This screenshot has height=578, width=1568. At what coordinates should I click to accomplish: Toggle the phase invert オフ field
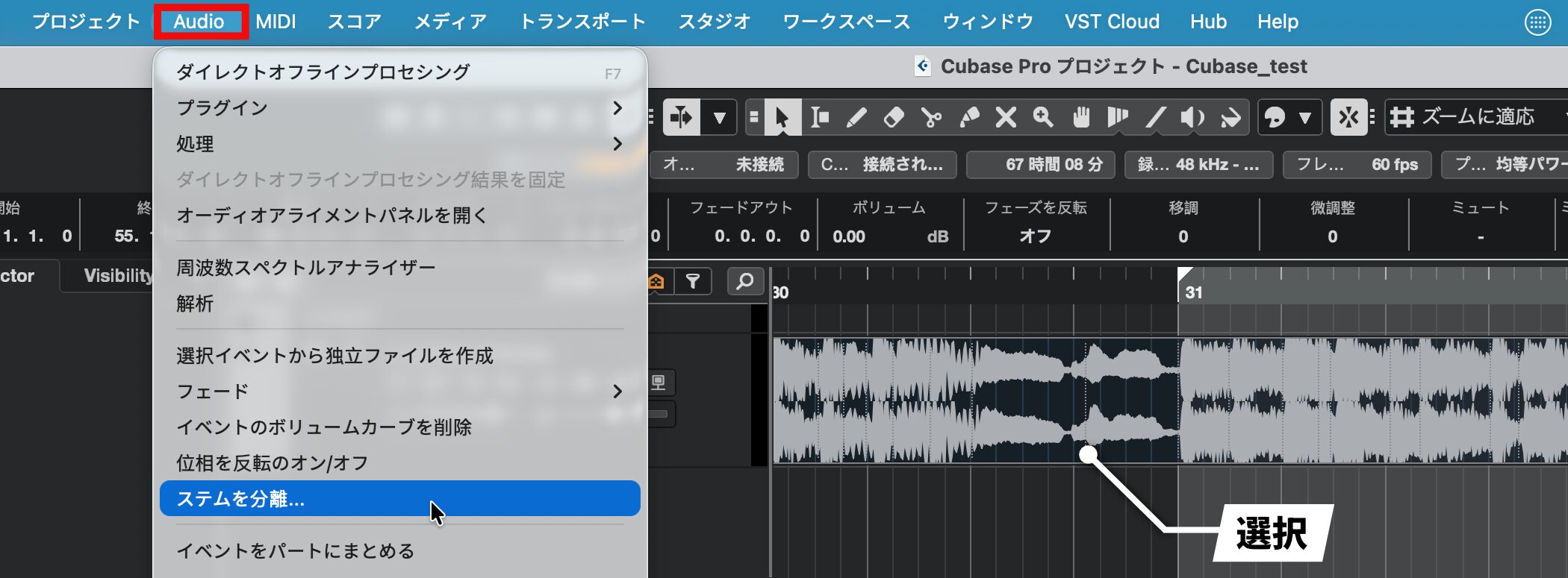(x=1035, y=236)
